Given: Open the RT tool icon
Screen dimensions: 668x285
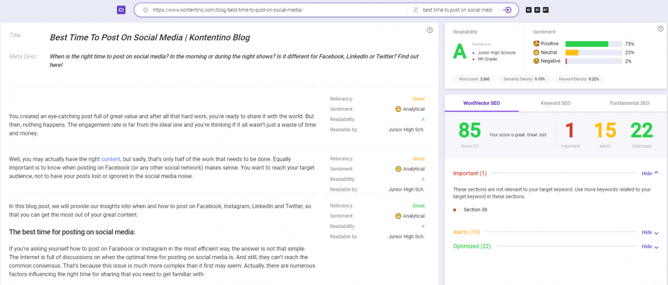Looking at the screenshot, I should [x=546, y=10].
